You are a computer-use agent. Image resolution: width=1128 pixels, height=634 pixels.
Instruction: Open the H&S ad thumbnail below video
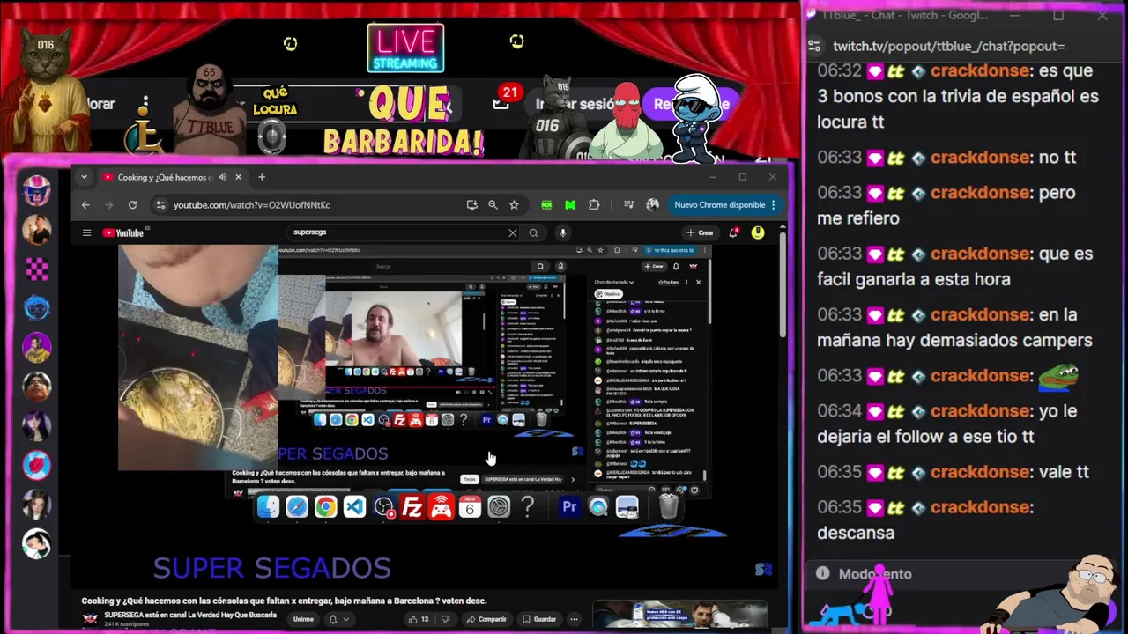tap(679, 614)
